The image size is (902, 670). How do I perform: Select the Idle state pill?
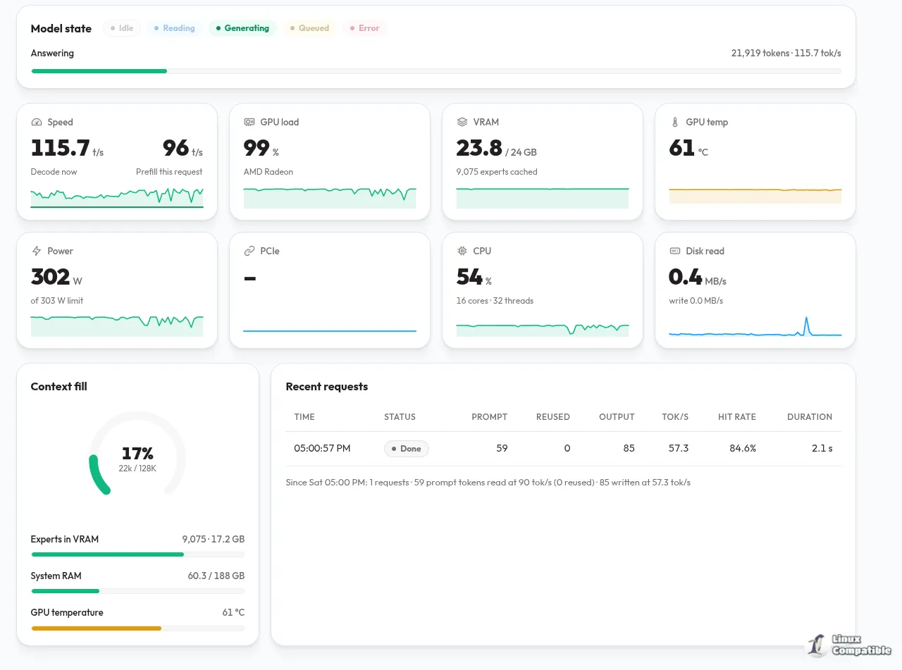(x=122, y=28)
